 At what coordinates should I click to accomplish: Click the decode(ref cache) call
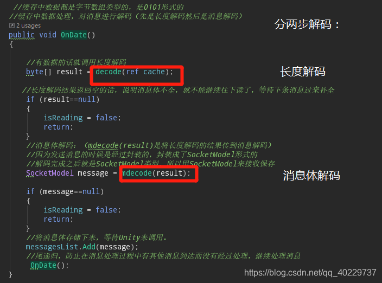(134, 72)
